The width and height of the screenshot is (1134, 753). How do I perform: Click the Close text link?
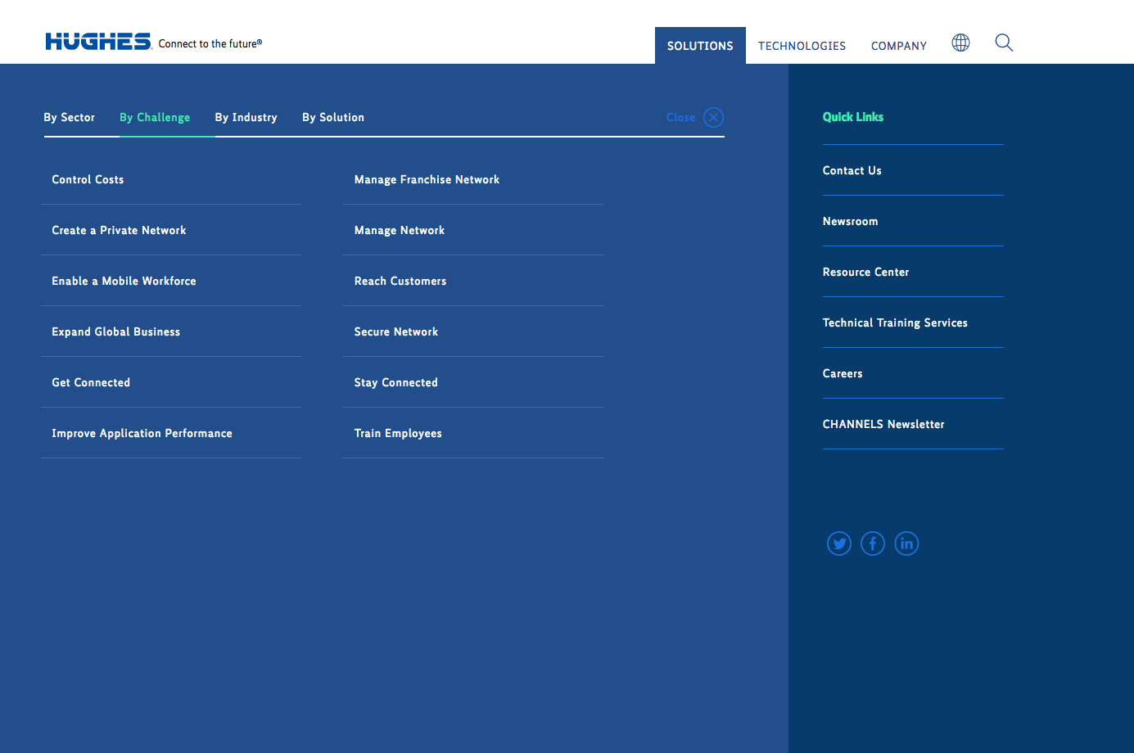click(680, 117)
